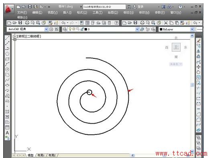Click the ViewCube 南 south direction
Screen dimensions: 209x158
[x=176, y=57]
